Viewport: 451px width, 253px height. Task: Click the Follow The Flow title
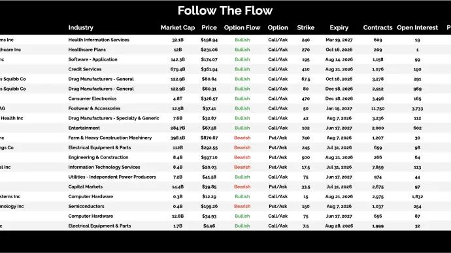[x=225, y=11]
